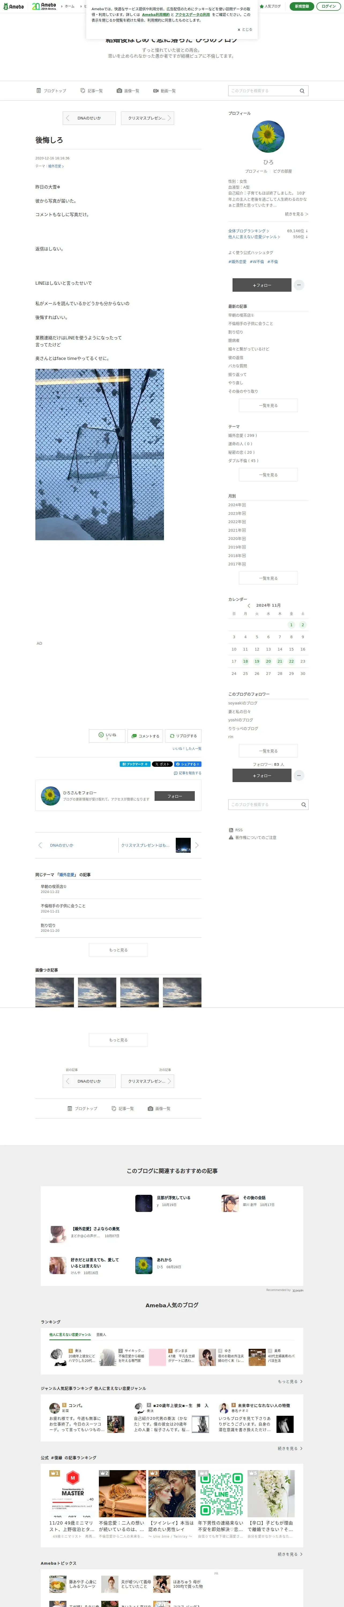Viewport: 344px width, 1607px height.
Task: Click the X ポスト share button
Action: click(x=162, y=764)
